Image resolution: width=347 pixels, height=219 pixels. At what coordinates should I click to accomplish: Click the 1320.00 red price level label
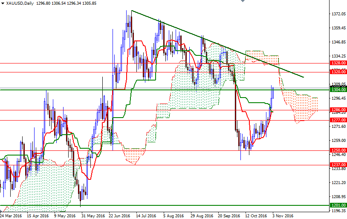coord(338,72)
